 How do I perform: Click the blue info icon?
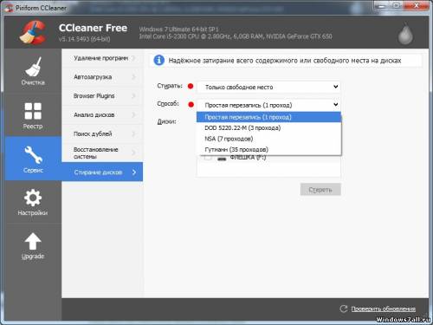[x=158, y=61]
